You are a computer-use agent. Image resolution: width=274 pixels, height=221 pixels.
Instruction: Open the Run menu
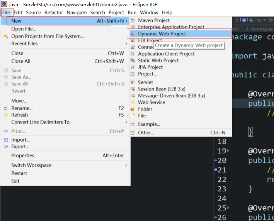132,13
